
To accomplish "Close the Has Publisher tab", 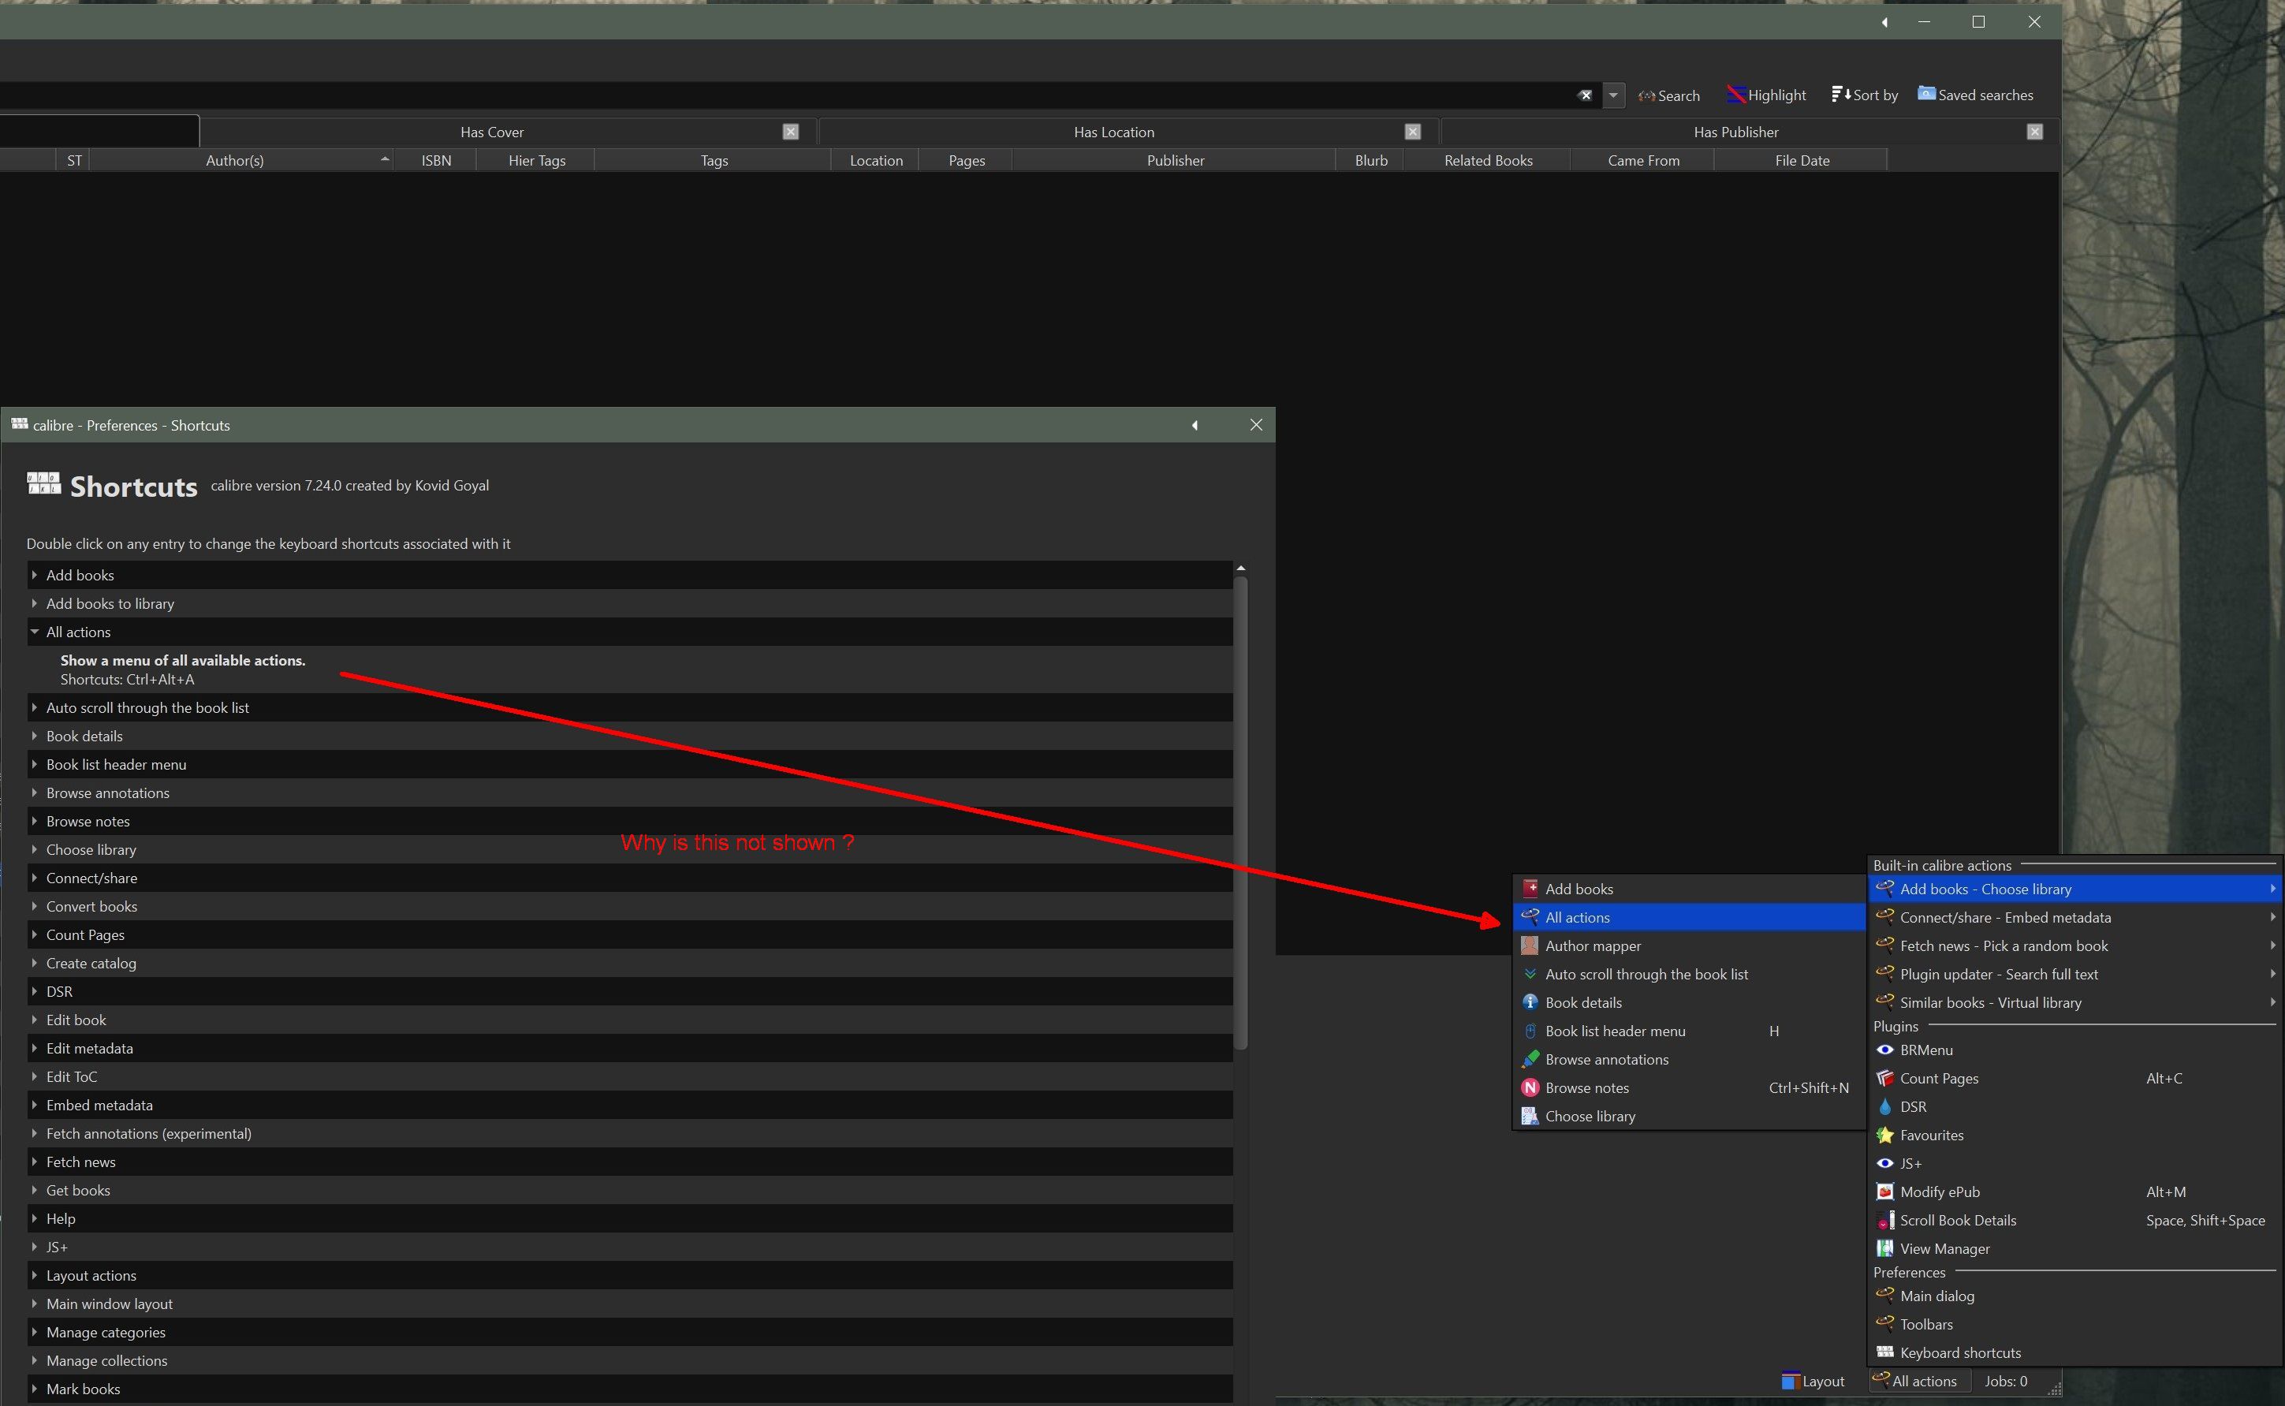I will click(2034, 132).
